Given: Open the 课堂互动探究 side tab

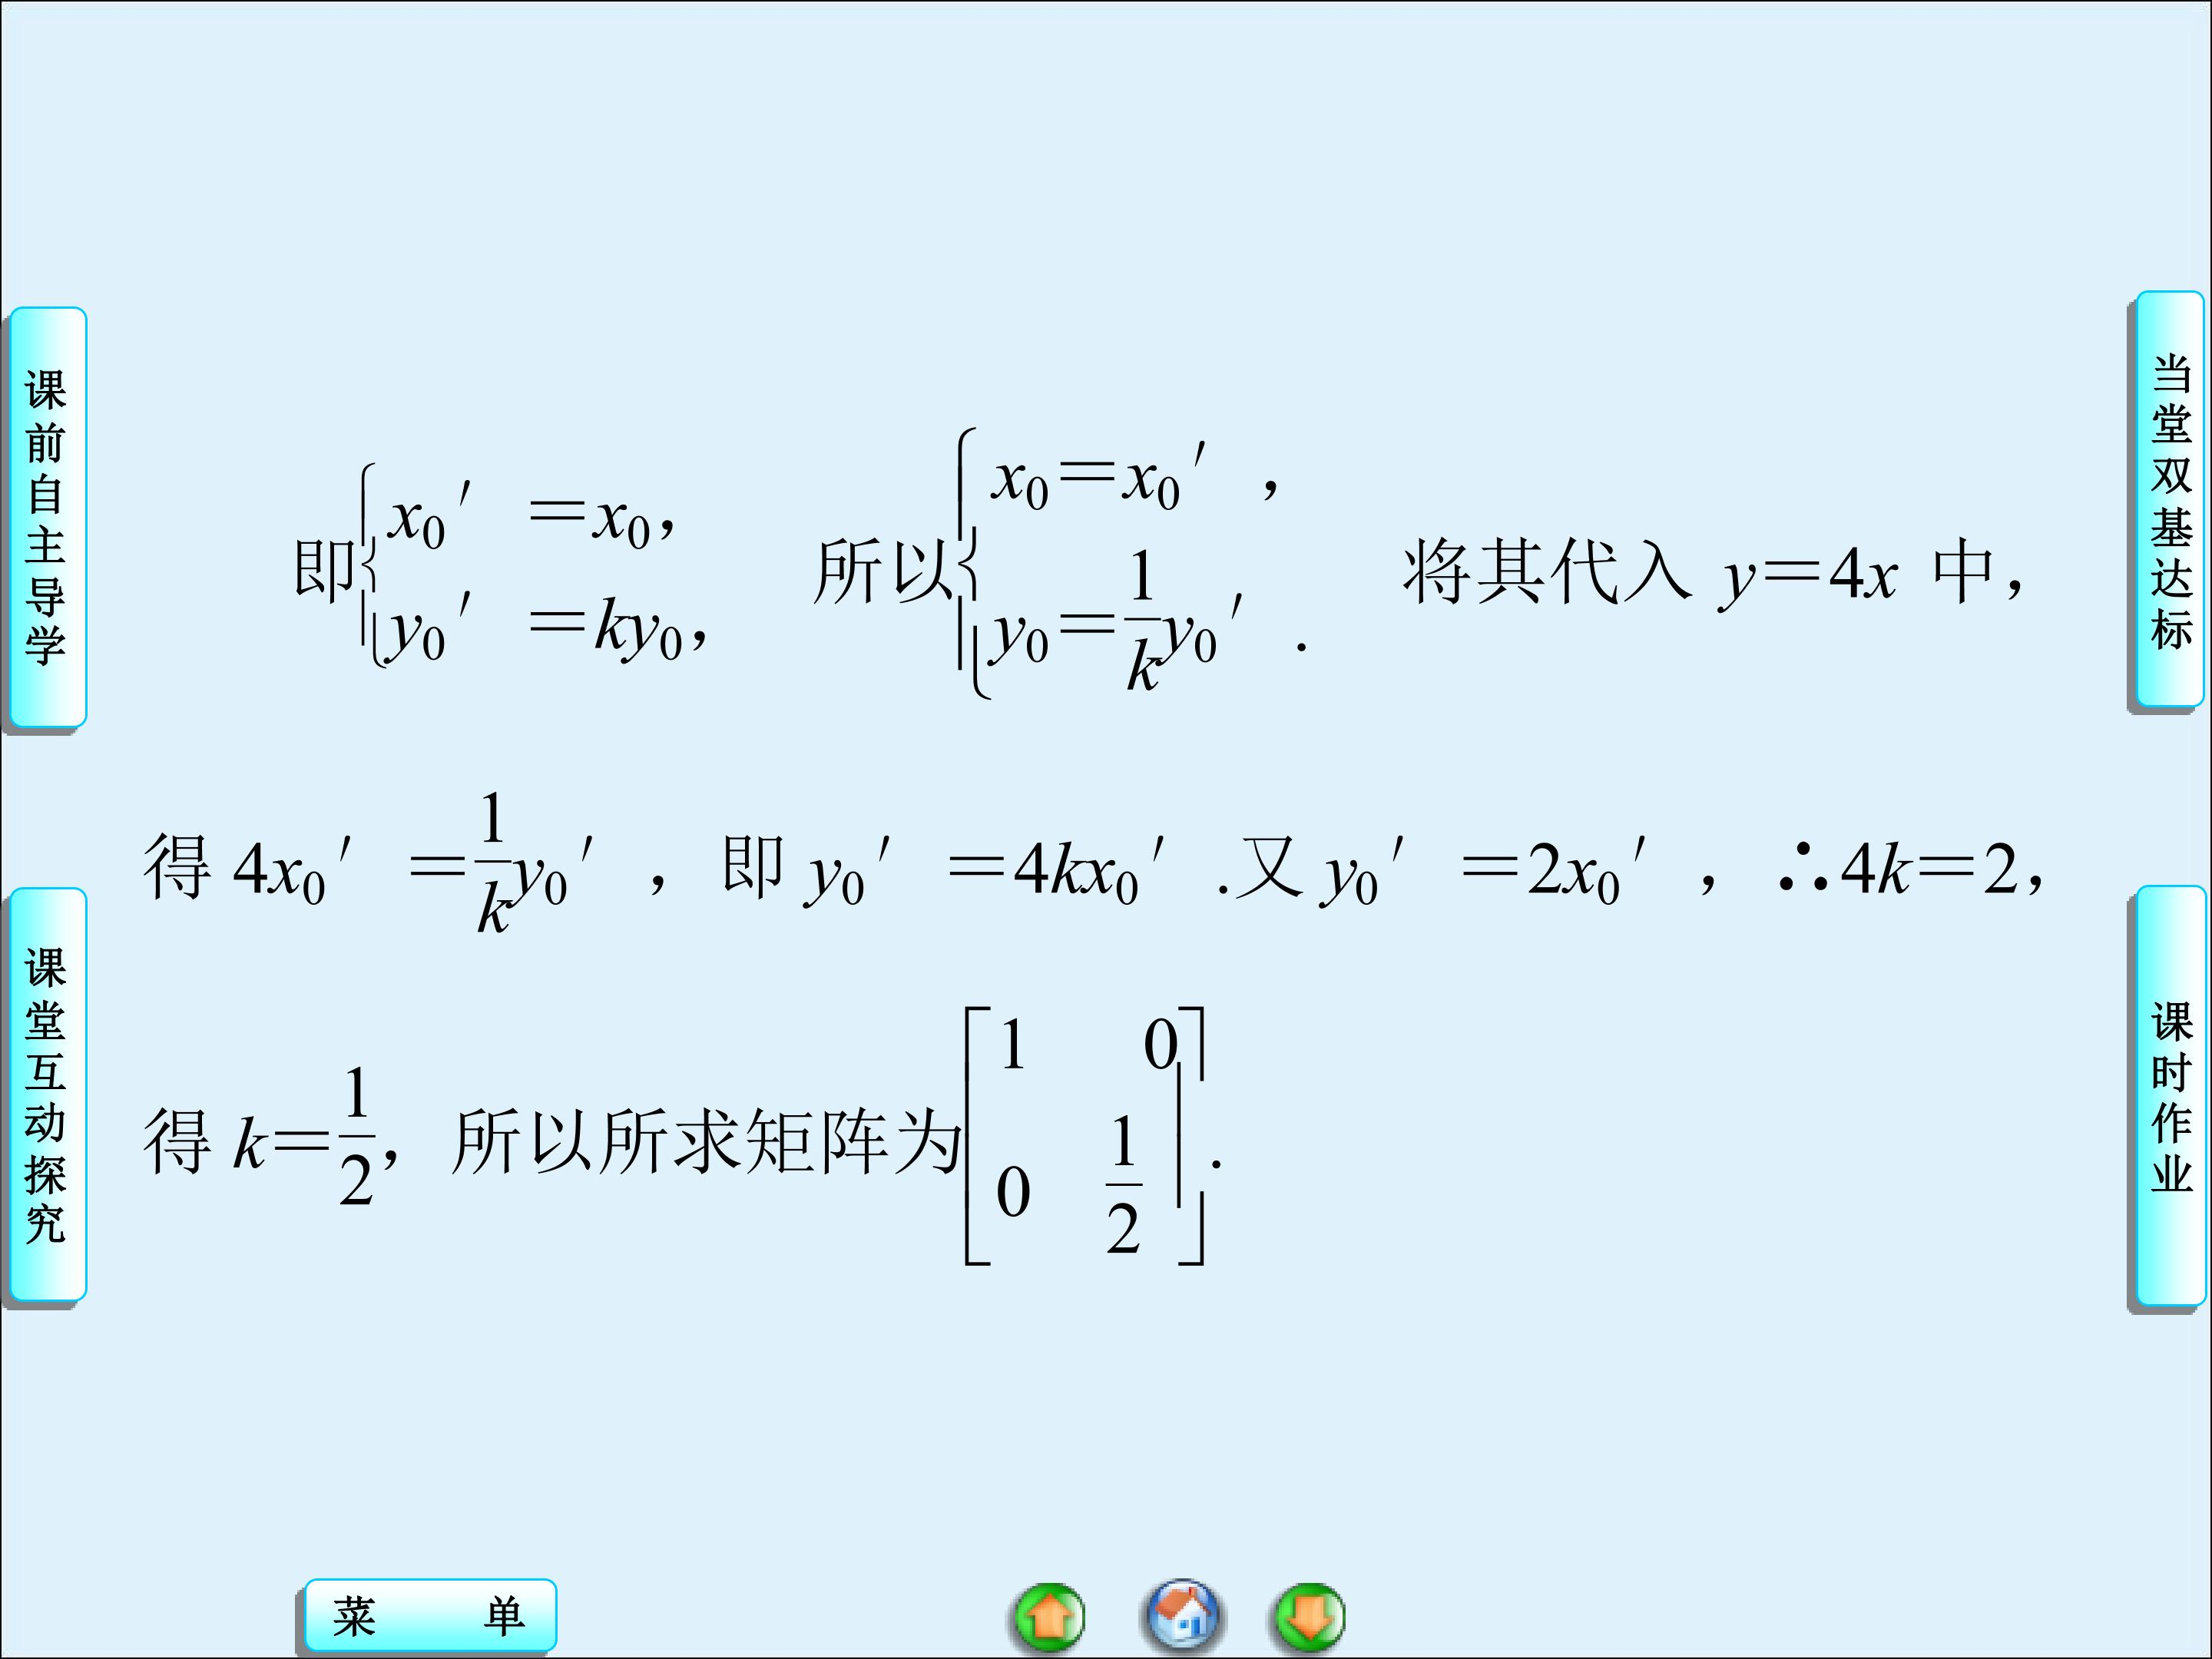Looking at the screenshot, I should [46, 1094].
